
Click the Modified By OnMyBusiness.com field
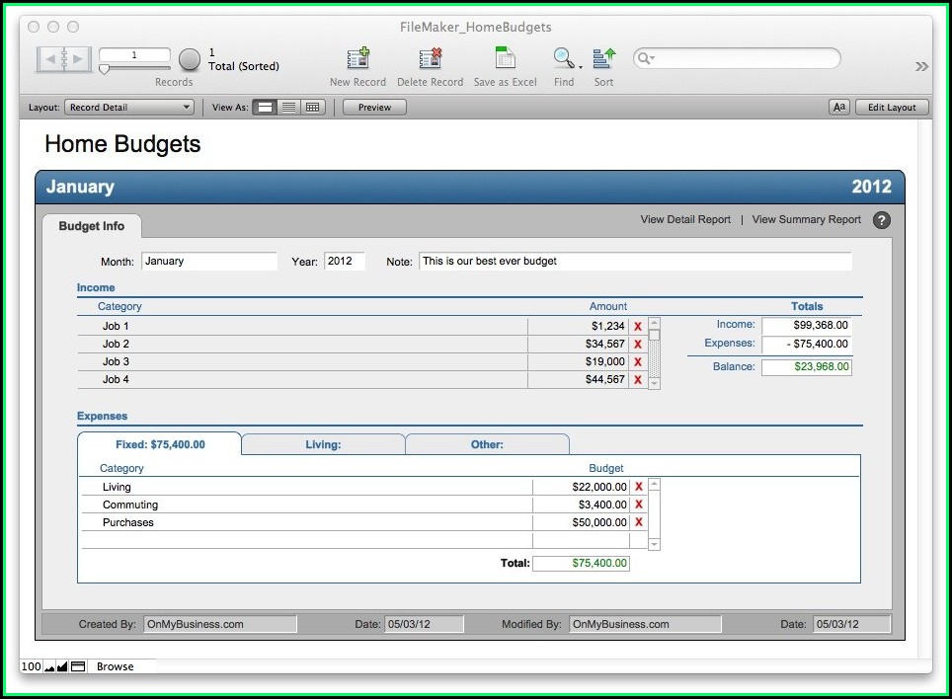click(645, 624)
